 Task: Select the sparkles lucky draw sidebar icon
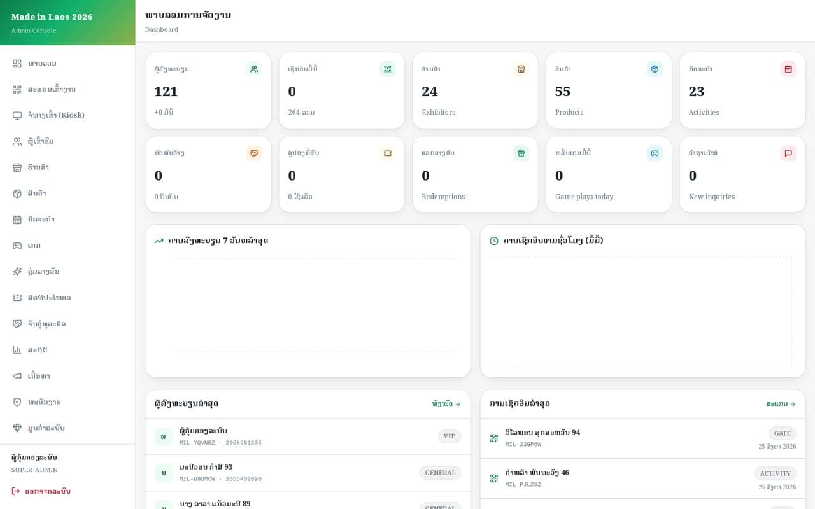point(17,272)
